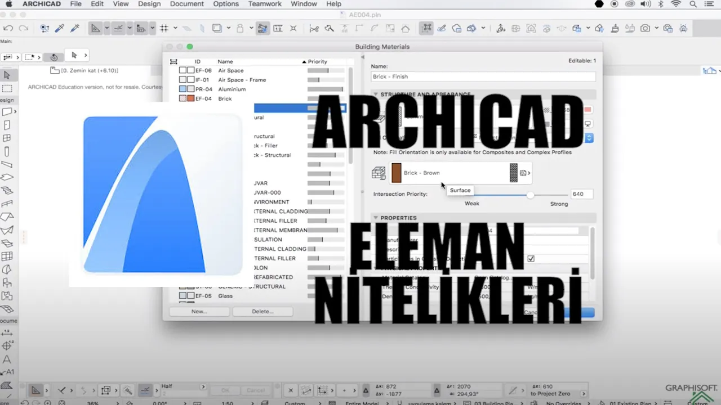The image size is (721, 405).
Task: Select the Text tool 'A' icon
Action: click(7, 359)
